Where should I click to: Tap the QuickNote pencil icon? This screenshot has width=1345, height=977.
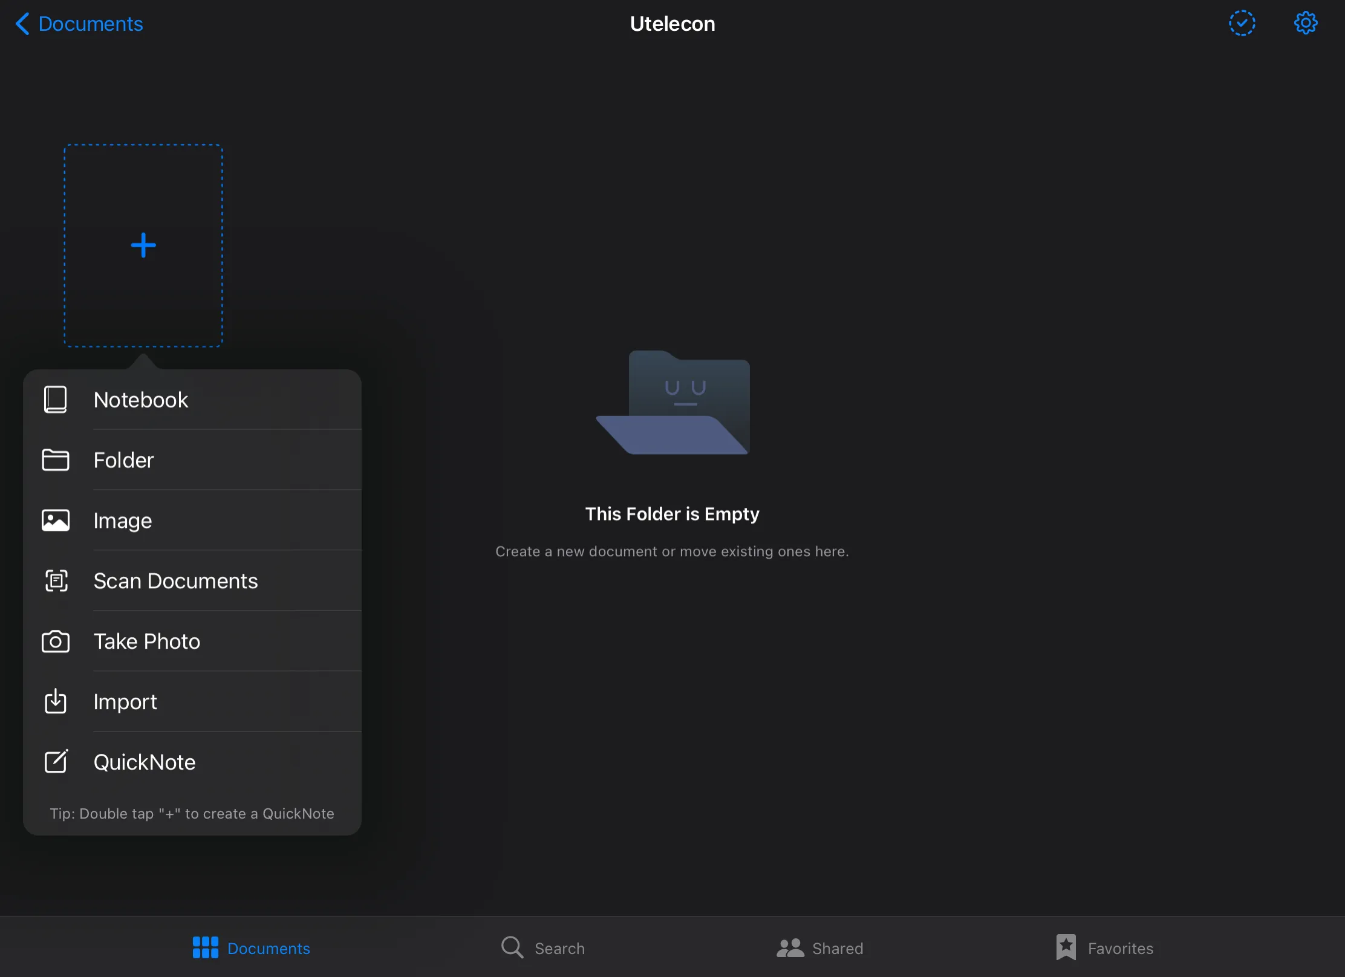(56, 762)
